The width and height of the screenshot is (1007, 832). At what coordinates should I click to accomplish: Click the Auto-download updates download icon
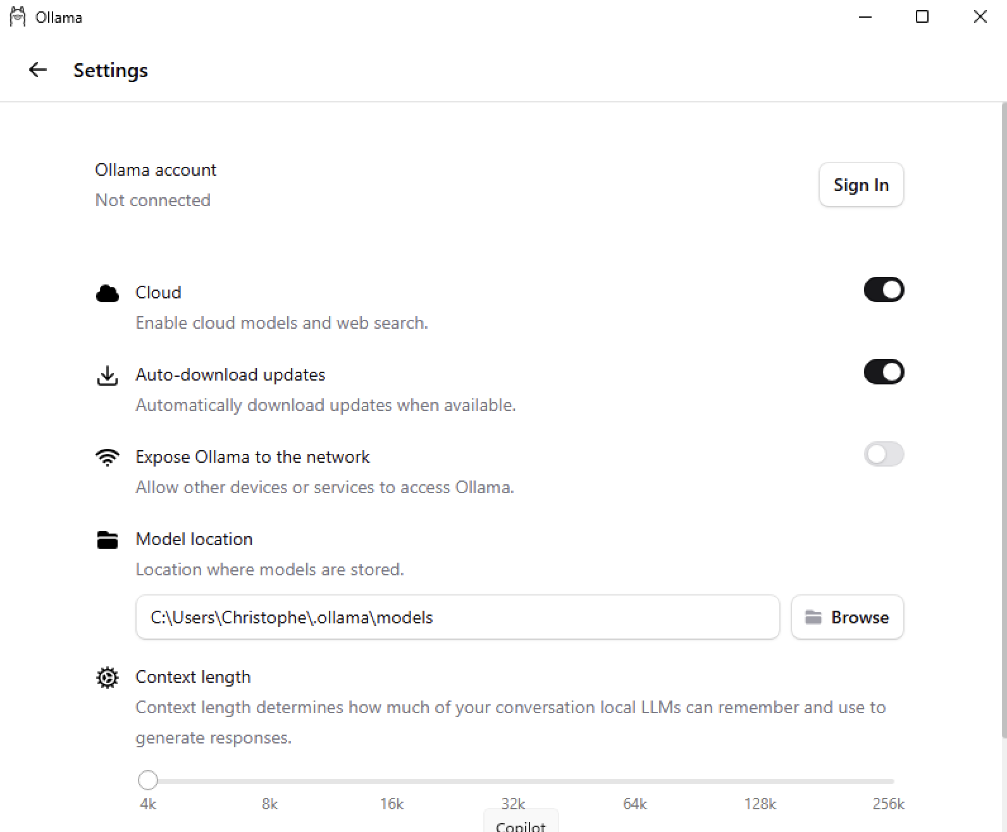tap(108, 376)
